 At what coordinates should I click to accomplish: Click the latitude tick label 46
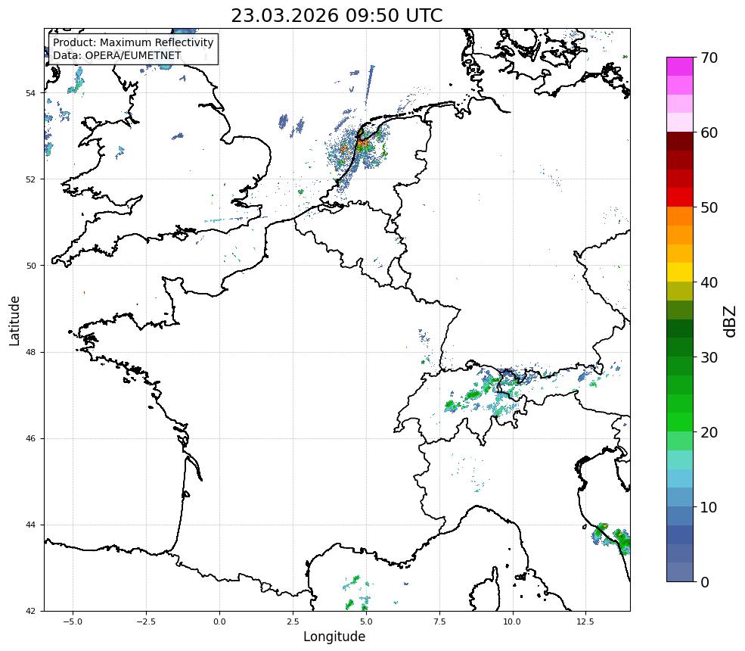[x=30, y=438]
